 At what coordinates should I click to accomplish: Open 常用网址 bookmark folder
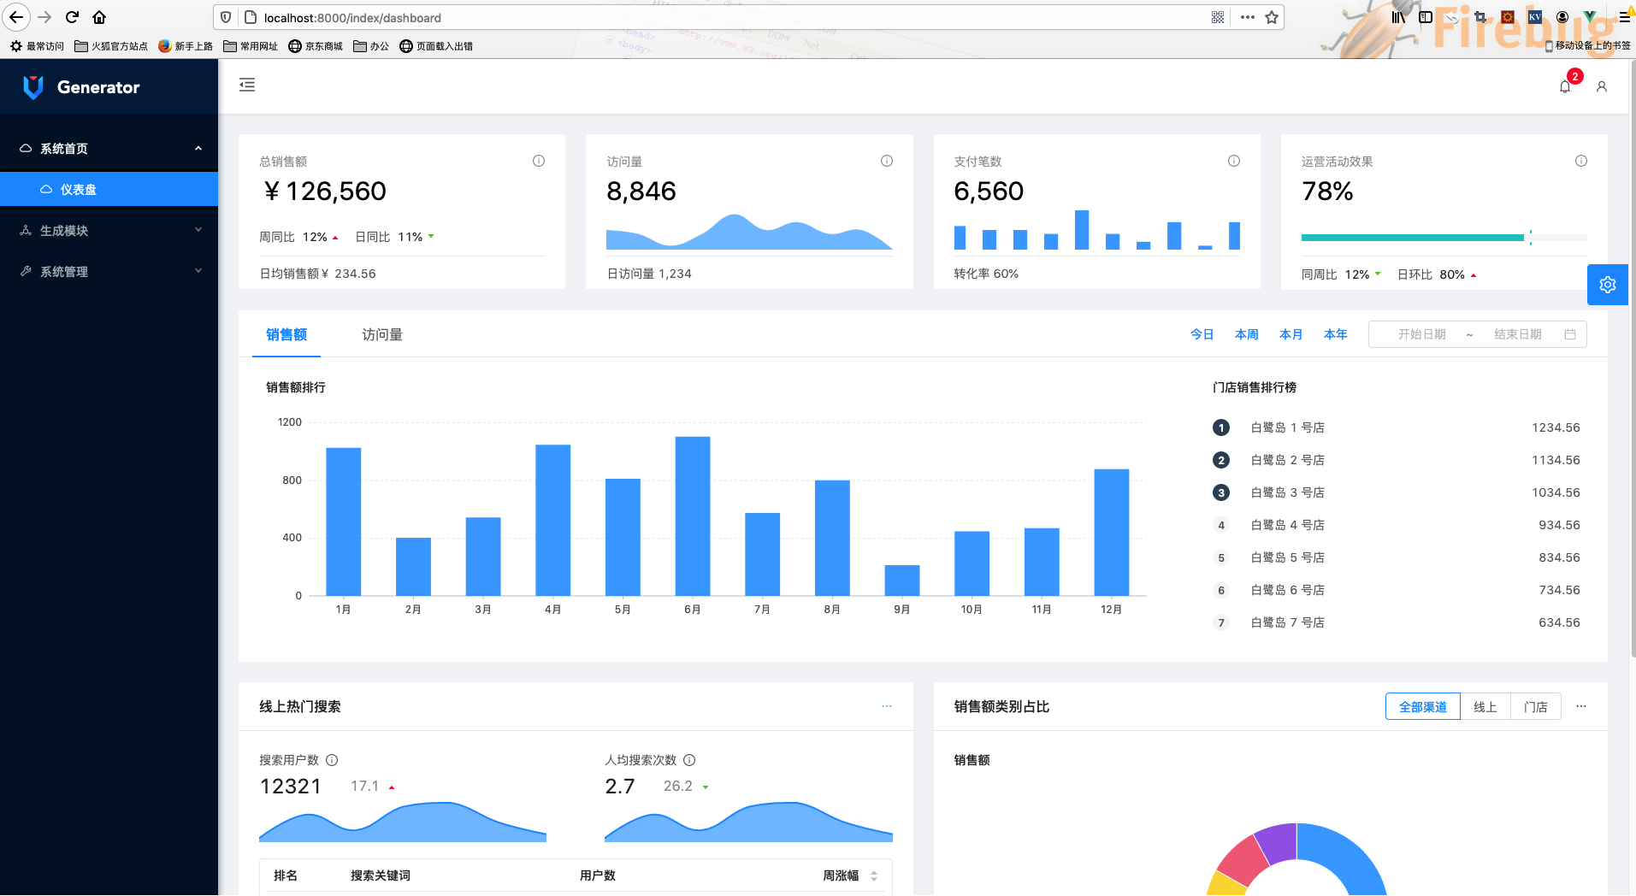pyautogui.click(x=251, y=46)
